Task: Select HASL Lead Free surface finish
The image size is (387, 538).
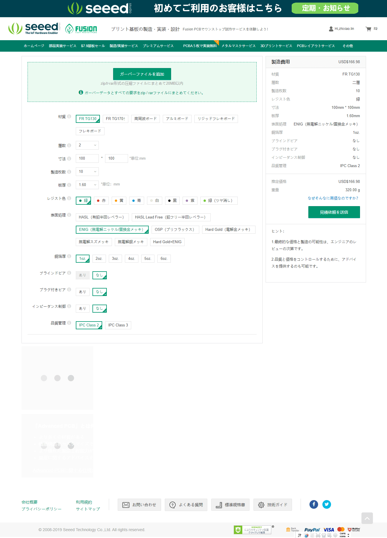Action: [x=171, y=217]
